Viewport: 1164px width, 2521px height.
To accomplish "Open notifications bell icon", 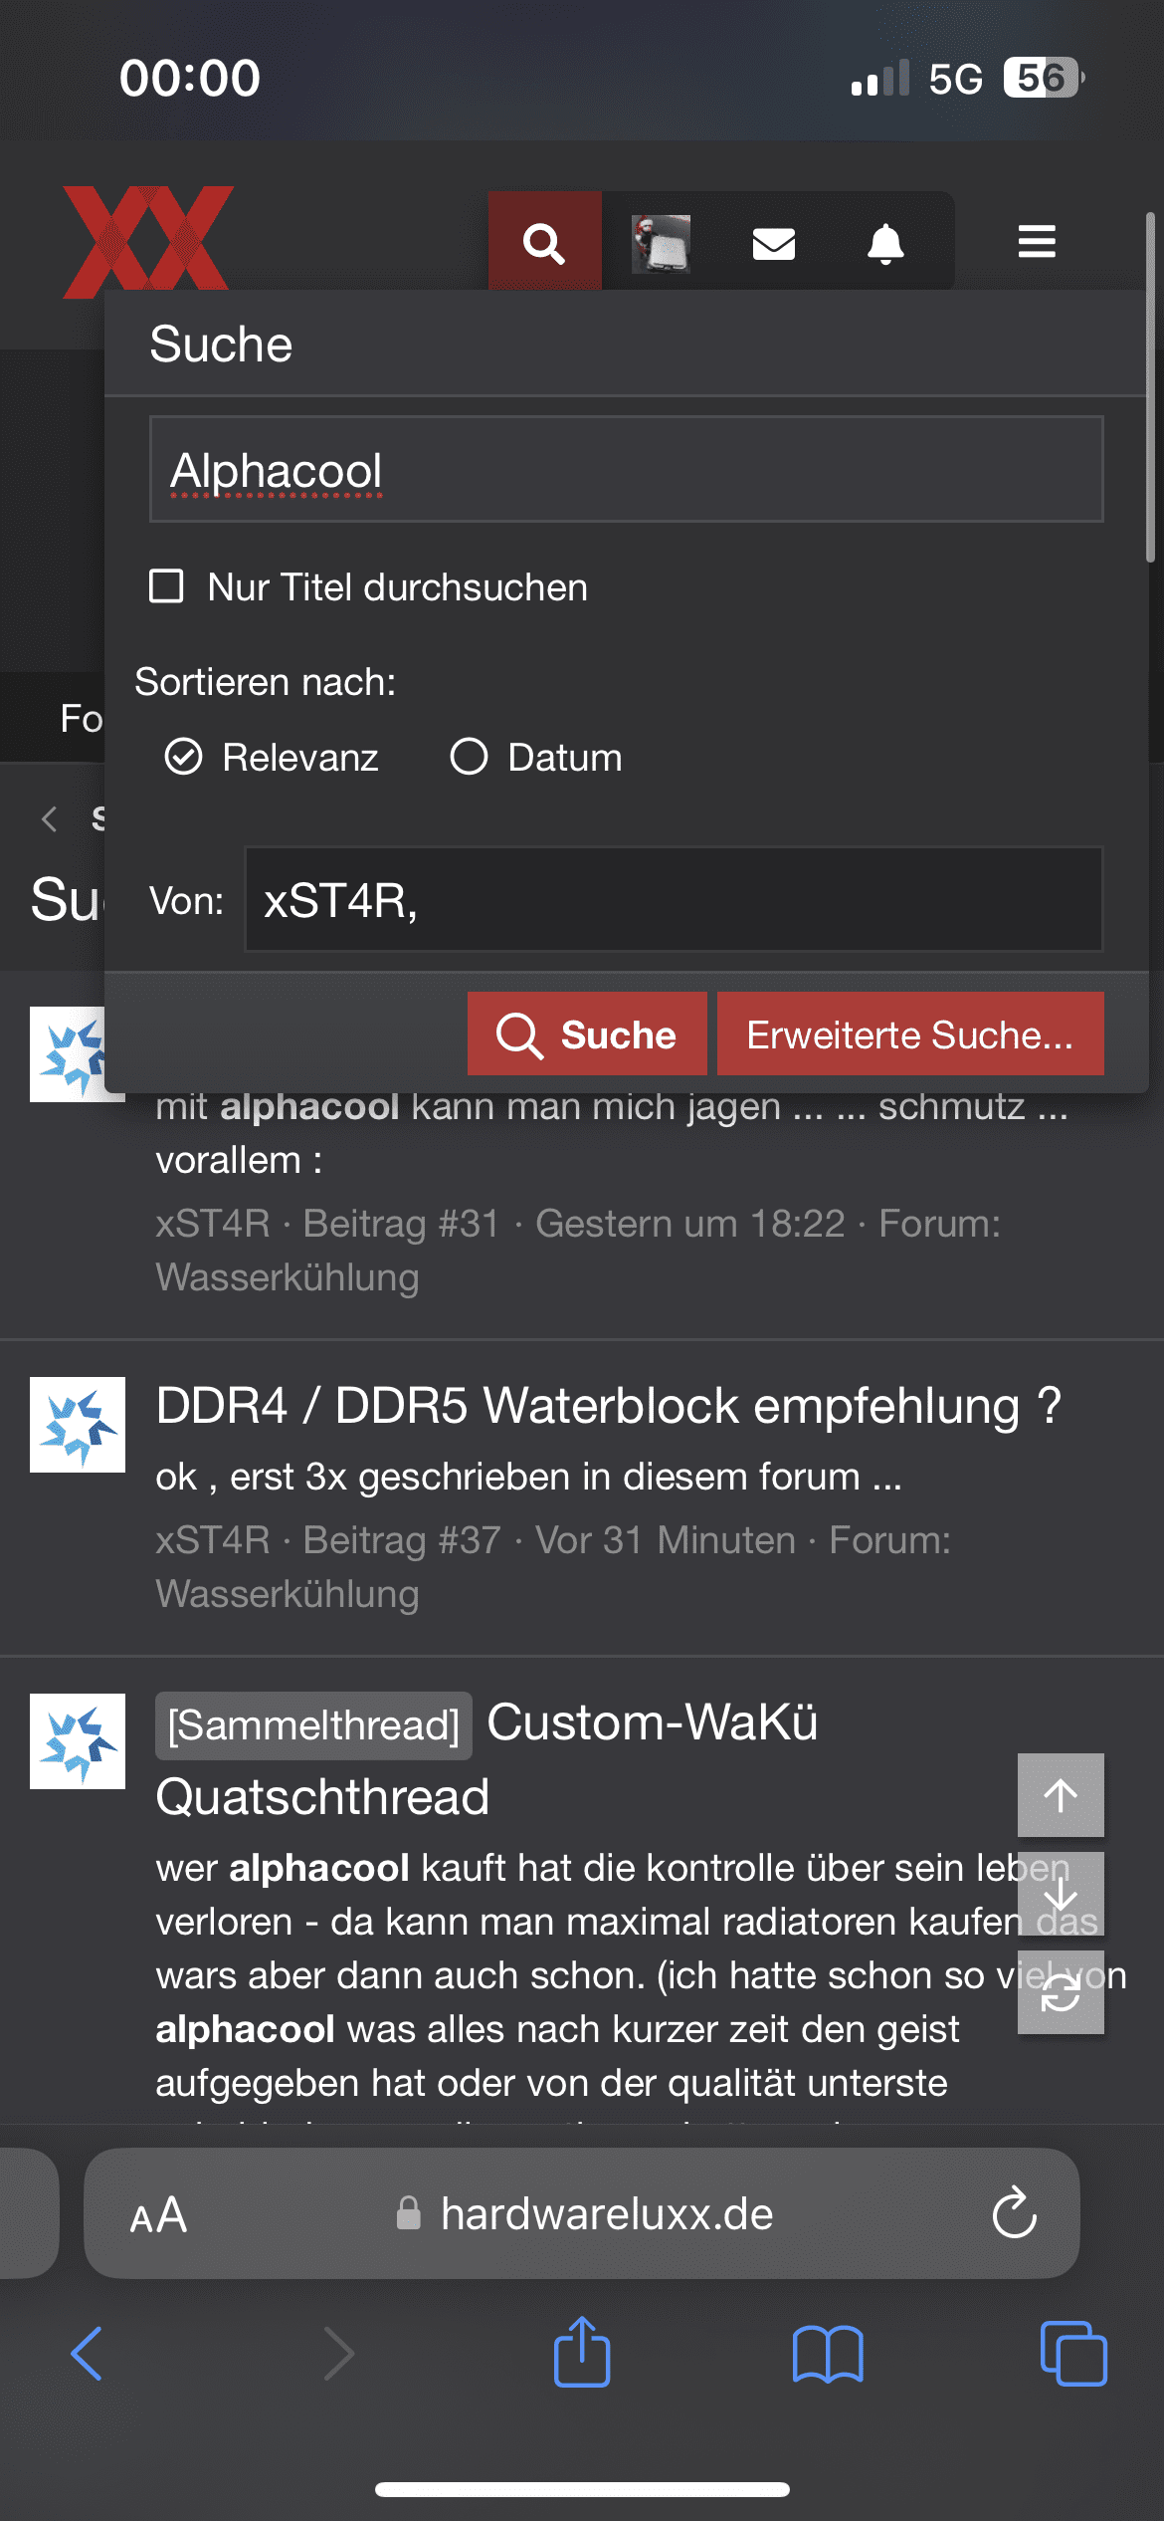I will click(x=885, y=243).
